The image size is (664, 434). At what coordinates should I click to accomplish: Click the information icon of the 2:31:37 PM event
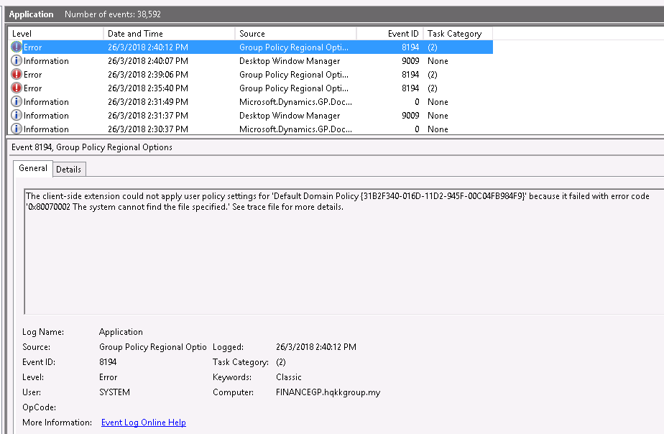tap(16, 115)
